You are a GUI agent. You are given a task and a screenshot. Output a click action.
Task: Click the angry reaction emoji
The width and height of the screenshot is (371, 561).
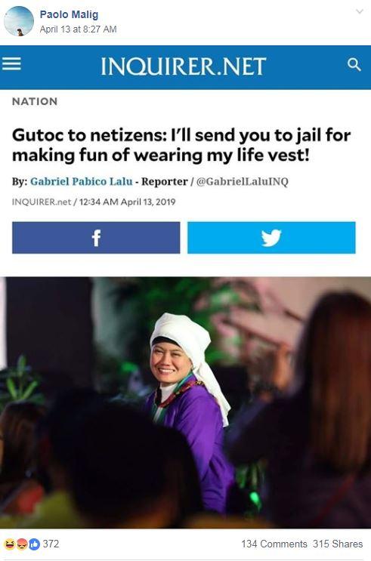(x=22, y=544)
